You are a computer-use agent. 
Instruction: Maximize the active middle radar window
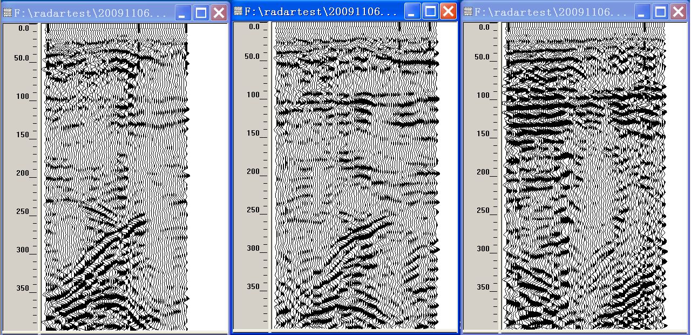click(x=430, y=11)
